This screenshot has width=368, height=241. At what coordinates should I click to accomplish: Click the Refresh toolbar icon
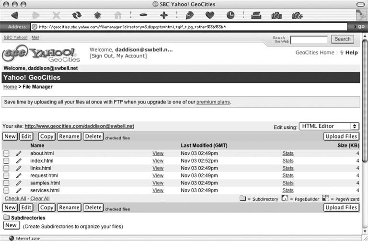pos(77,15)
